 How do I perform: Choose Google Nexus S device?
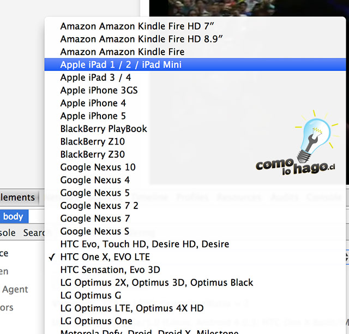click(x=95, y=231)
